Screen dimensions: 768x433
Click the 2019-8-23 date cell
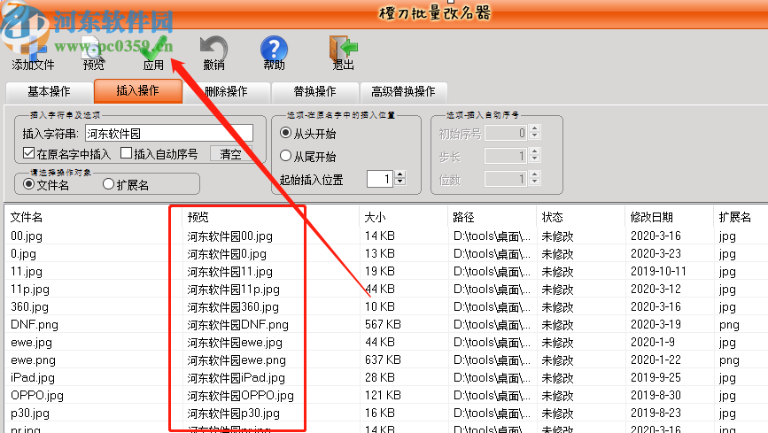[656, 413]
